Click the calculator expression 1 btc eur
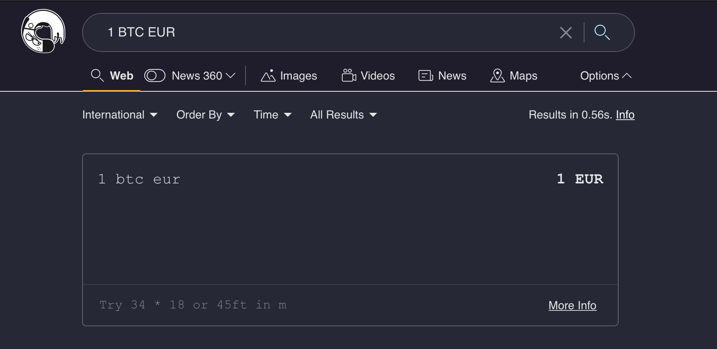 [x=139, y=179]
